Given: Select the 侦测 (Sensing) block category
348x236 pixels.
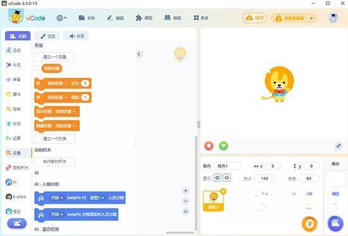Looking at the screenshot, I should [x=14, y=123].
